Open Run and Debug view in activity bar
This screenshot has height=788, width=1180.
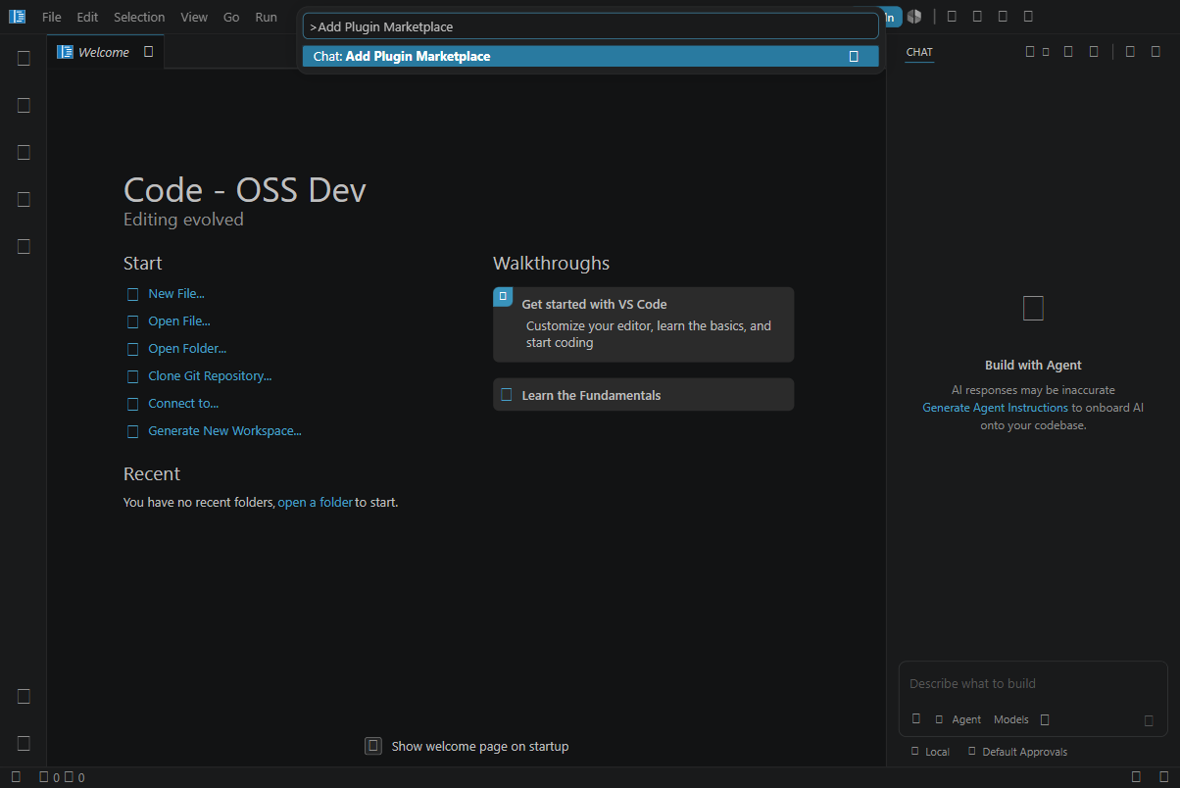24,199
